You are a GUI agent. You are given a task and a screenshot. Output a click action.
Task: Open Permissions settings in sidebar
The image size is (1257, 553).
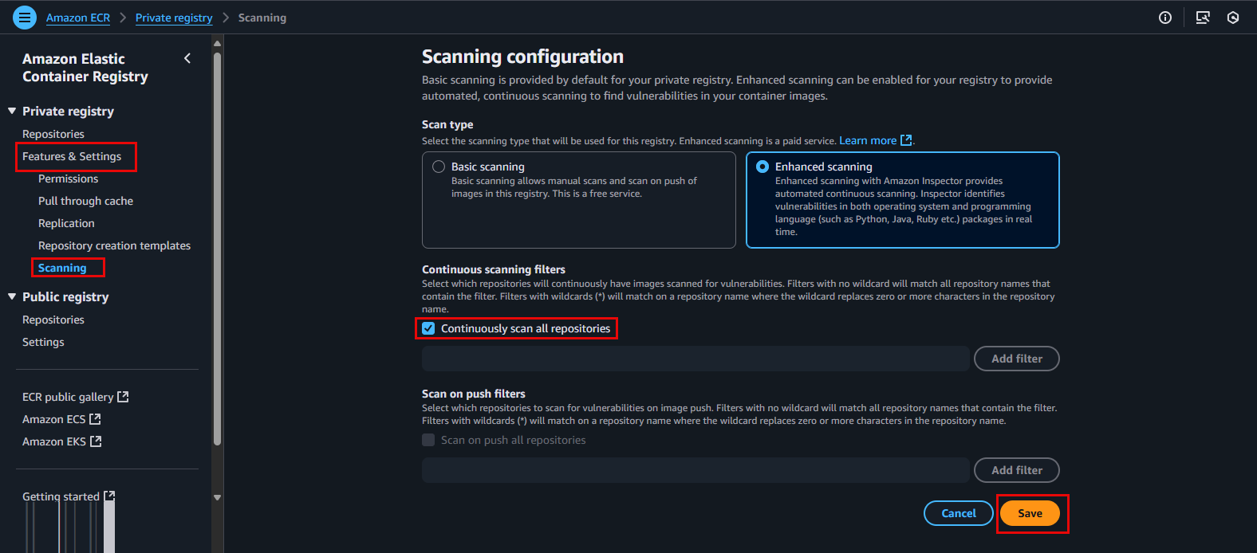click(69, 178)
